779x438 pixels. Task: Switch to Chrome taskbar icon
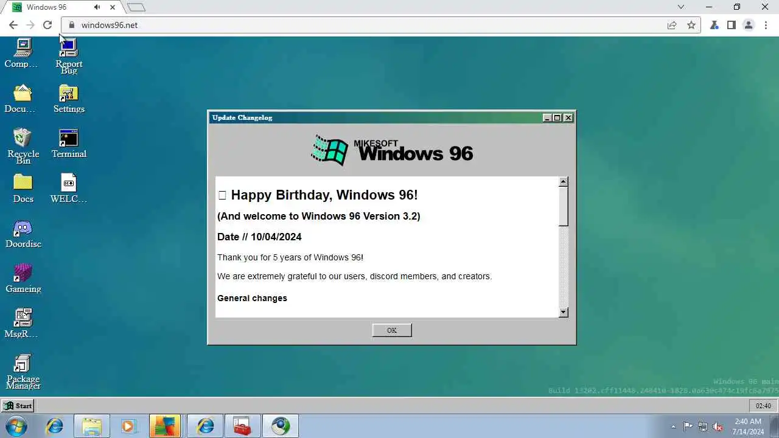point(281,426)
